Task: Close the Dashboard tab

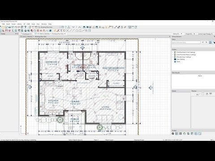Action: point(31,34)
